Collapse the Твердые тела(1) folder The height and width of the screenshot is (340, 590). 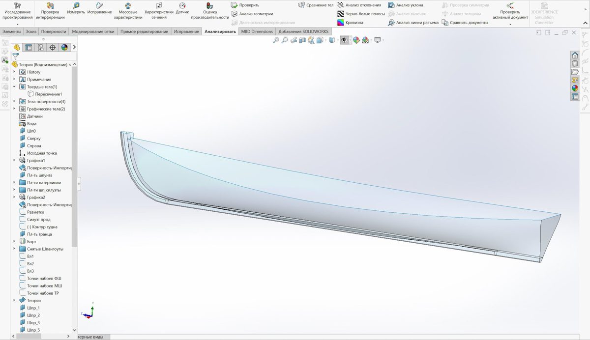coord(14,87)
